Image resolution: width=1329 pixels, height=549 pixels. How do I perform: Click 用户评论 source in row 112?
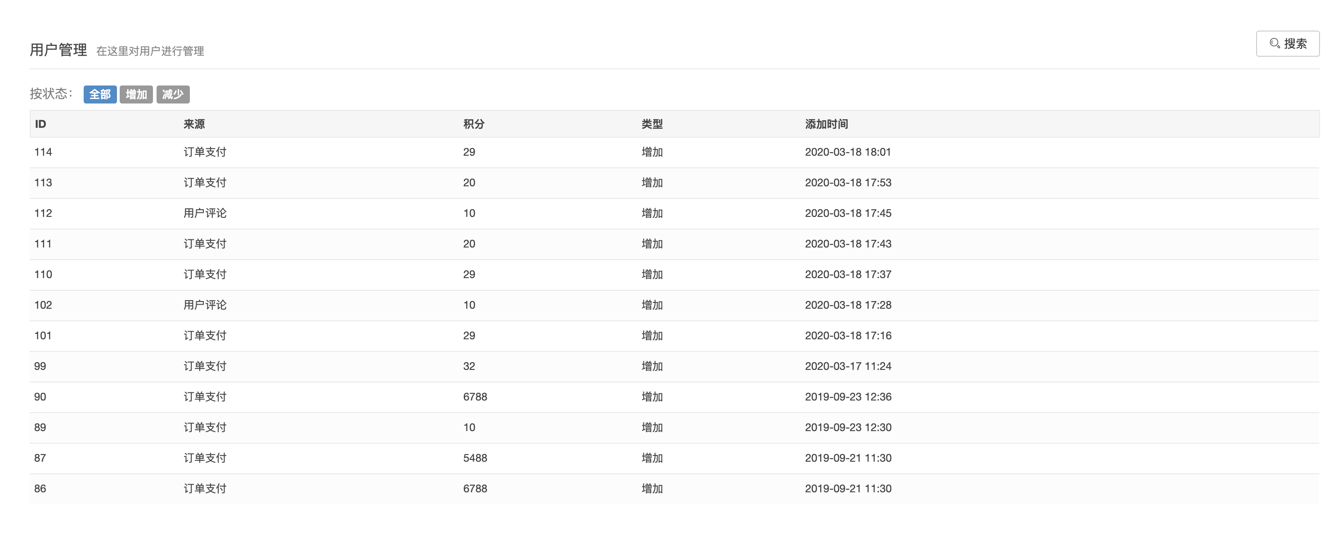(205, 213)
